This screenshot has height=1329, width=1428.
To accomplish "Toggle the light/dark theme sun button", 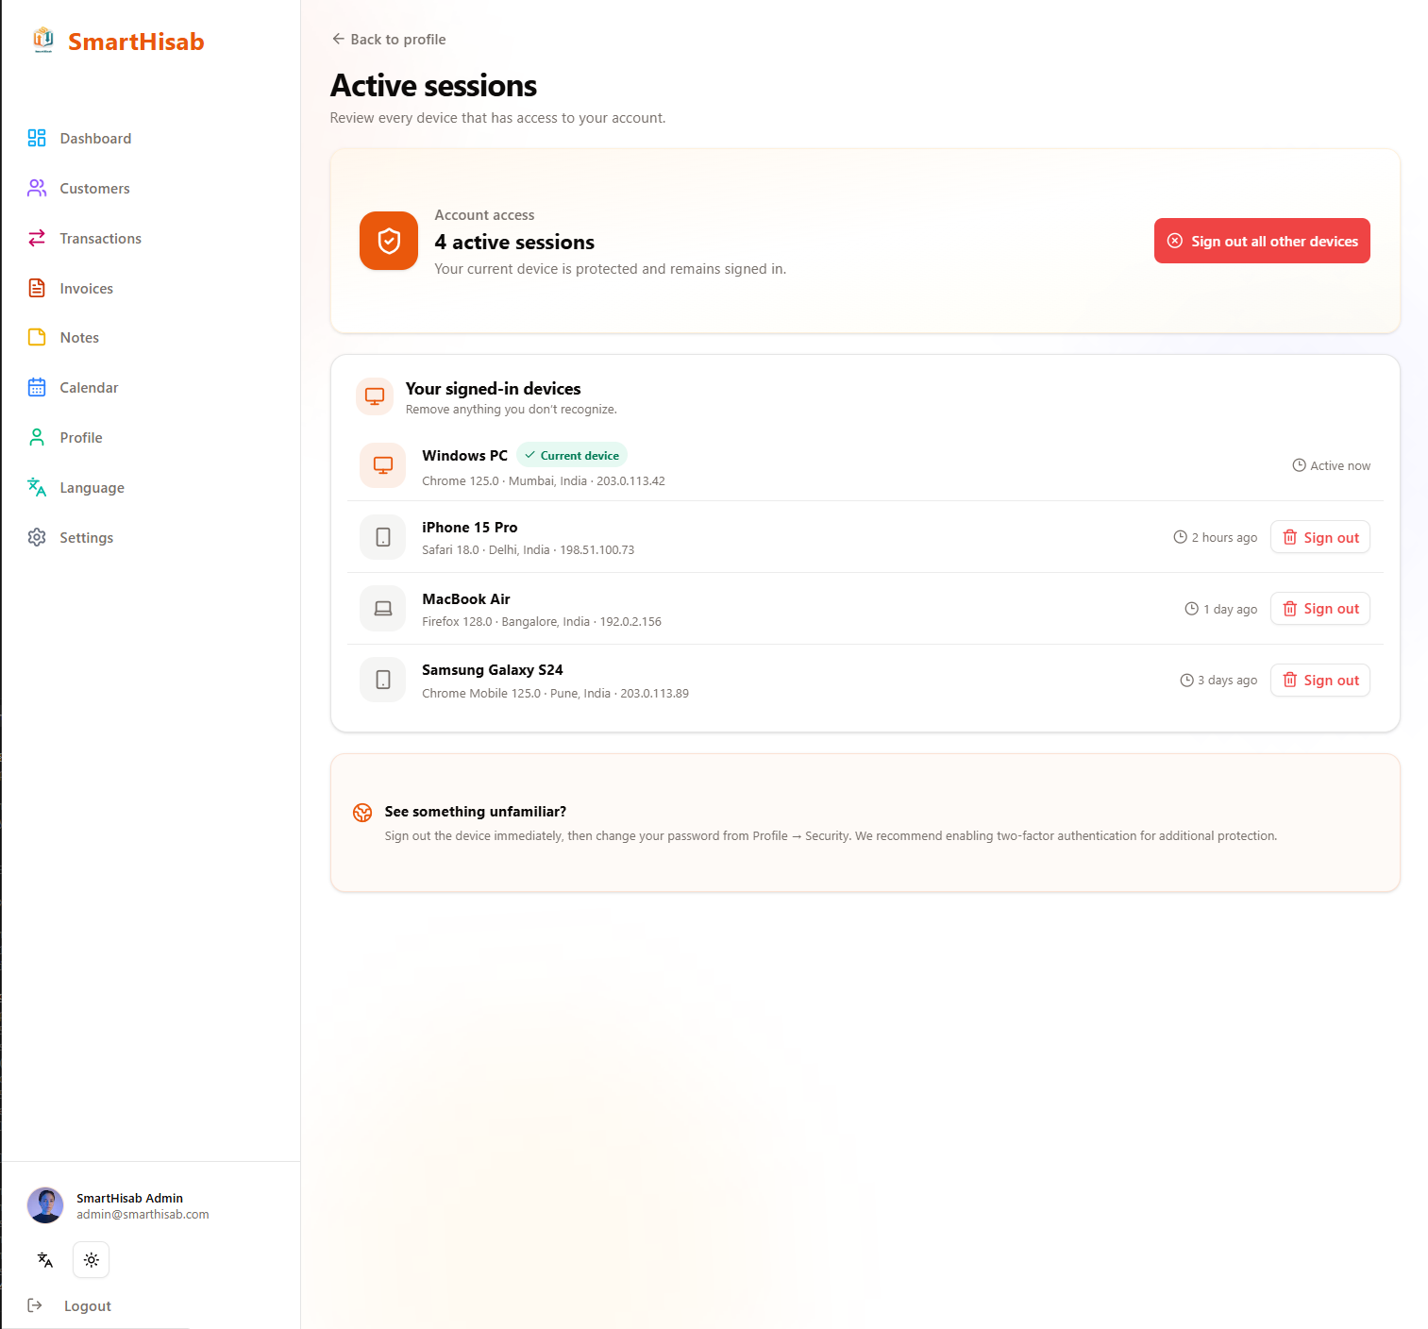I will [x=92, y=1260].
